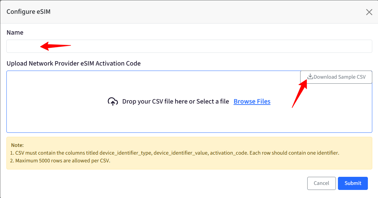Screen dimensions: 378x198
Task: Download the Sample CSV file
Action: [x=336, y=77]
